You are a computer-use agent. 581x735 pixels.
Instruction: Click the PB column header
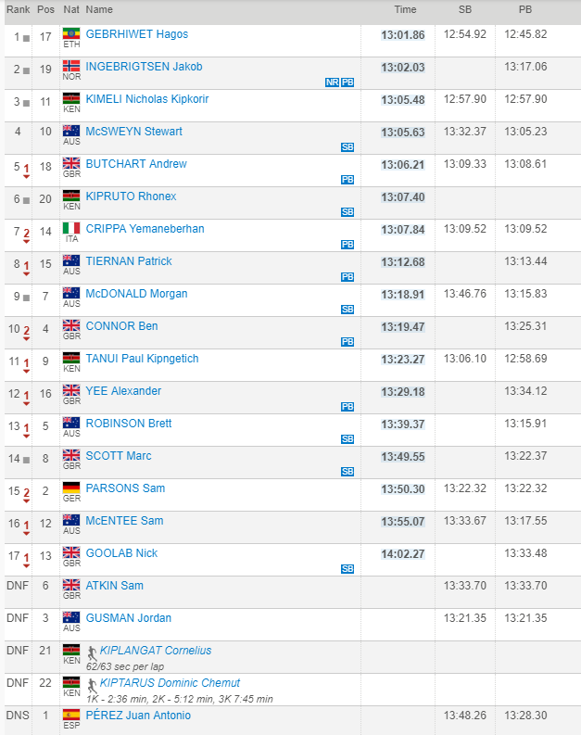point(525,9)
